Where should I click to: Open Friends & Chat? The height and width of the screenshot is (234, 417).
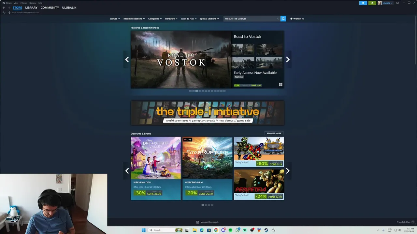tap(406, 222)
